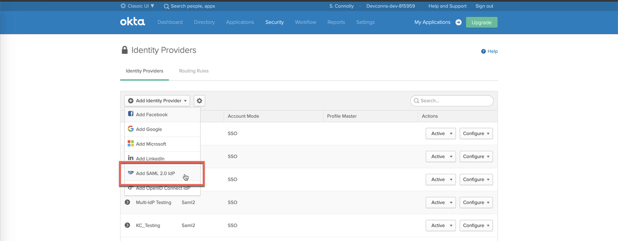Screen dimensions: 618x241
Task: Click the Google logo icon
Action: coord(130,129)
